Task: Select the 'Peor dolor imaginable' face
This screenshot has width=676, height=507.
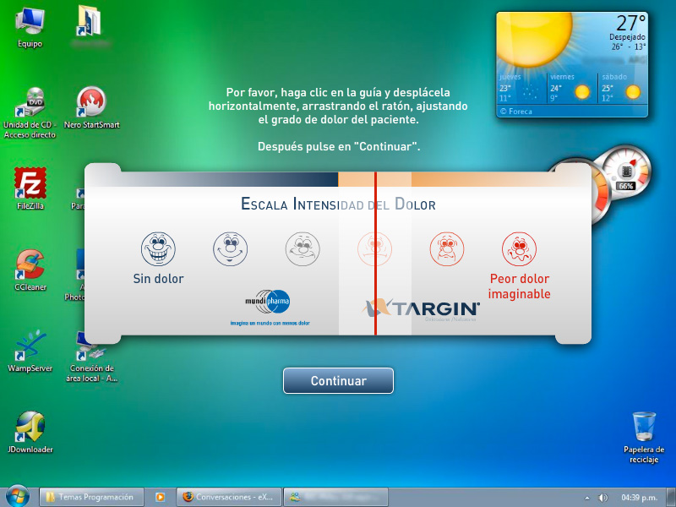Action: click(x=520, y=249)
